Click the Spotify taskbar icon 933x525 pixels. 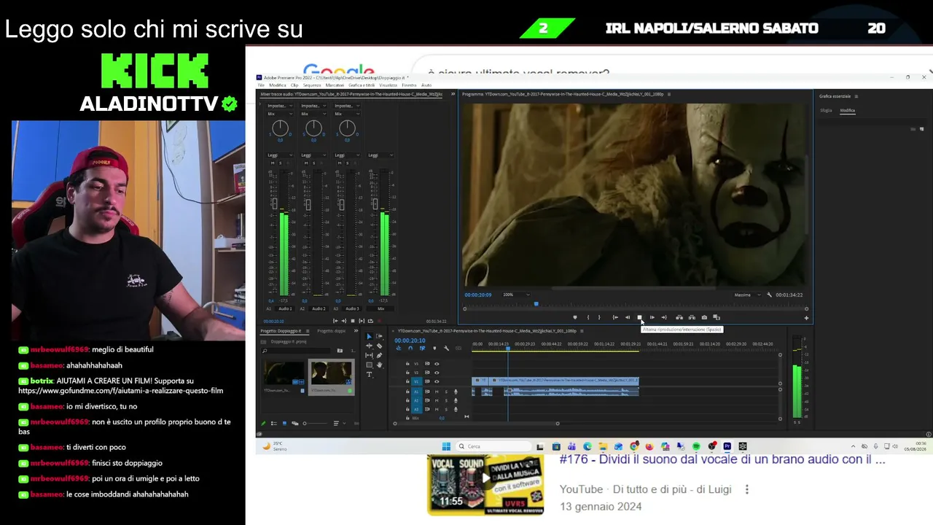coord(696,446)
